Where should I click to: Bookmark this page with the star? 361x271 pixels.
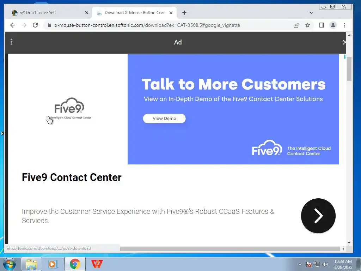click(308, 25)
